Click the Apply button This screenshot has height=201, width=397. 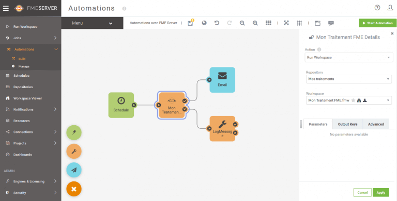coord(380,192)
